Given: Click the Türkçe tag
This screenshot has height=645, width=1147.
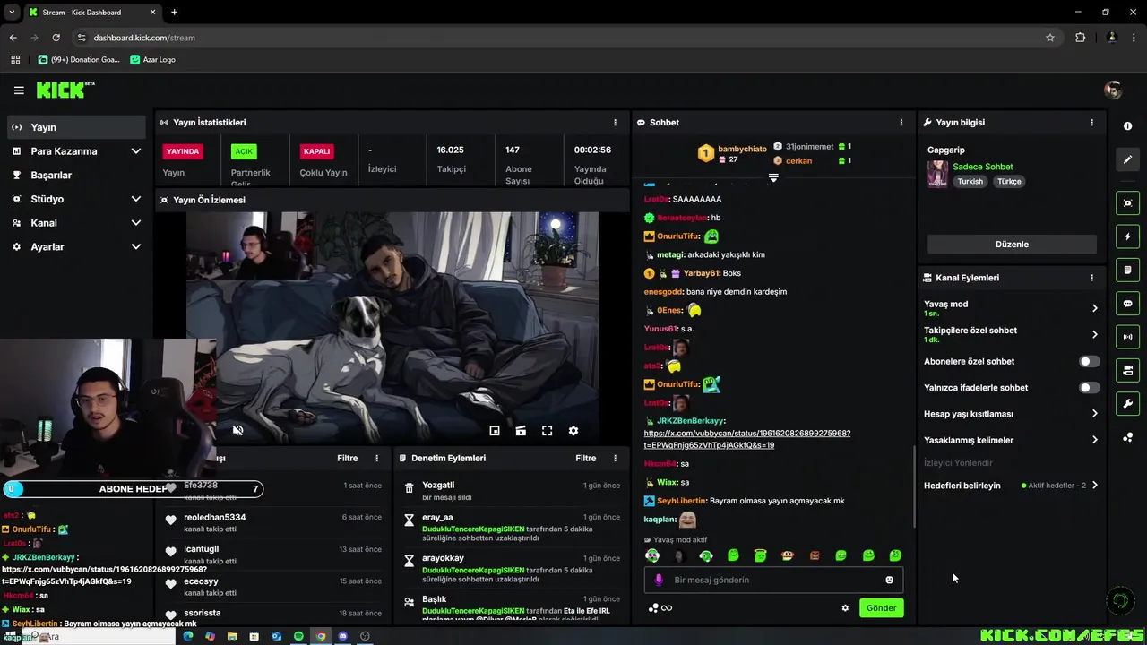Looking at the screenshot, I should tap(1010, 182).
